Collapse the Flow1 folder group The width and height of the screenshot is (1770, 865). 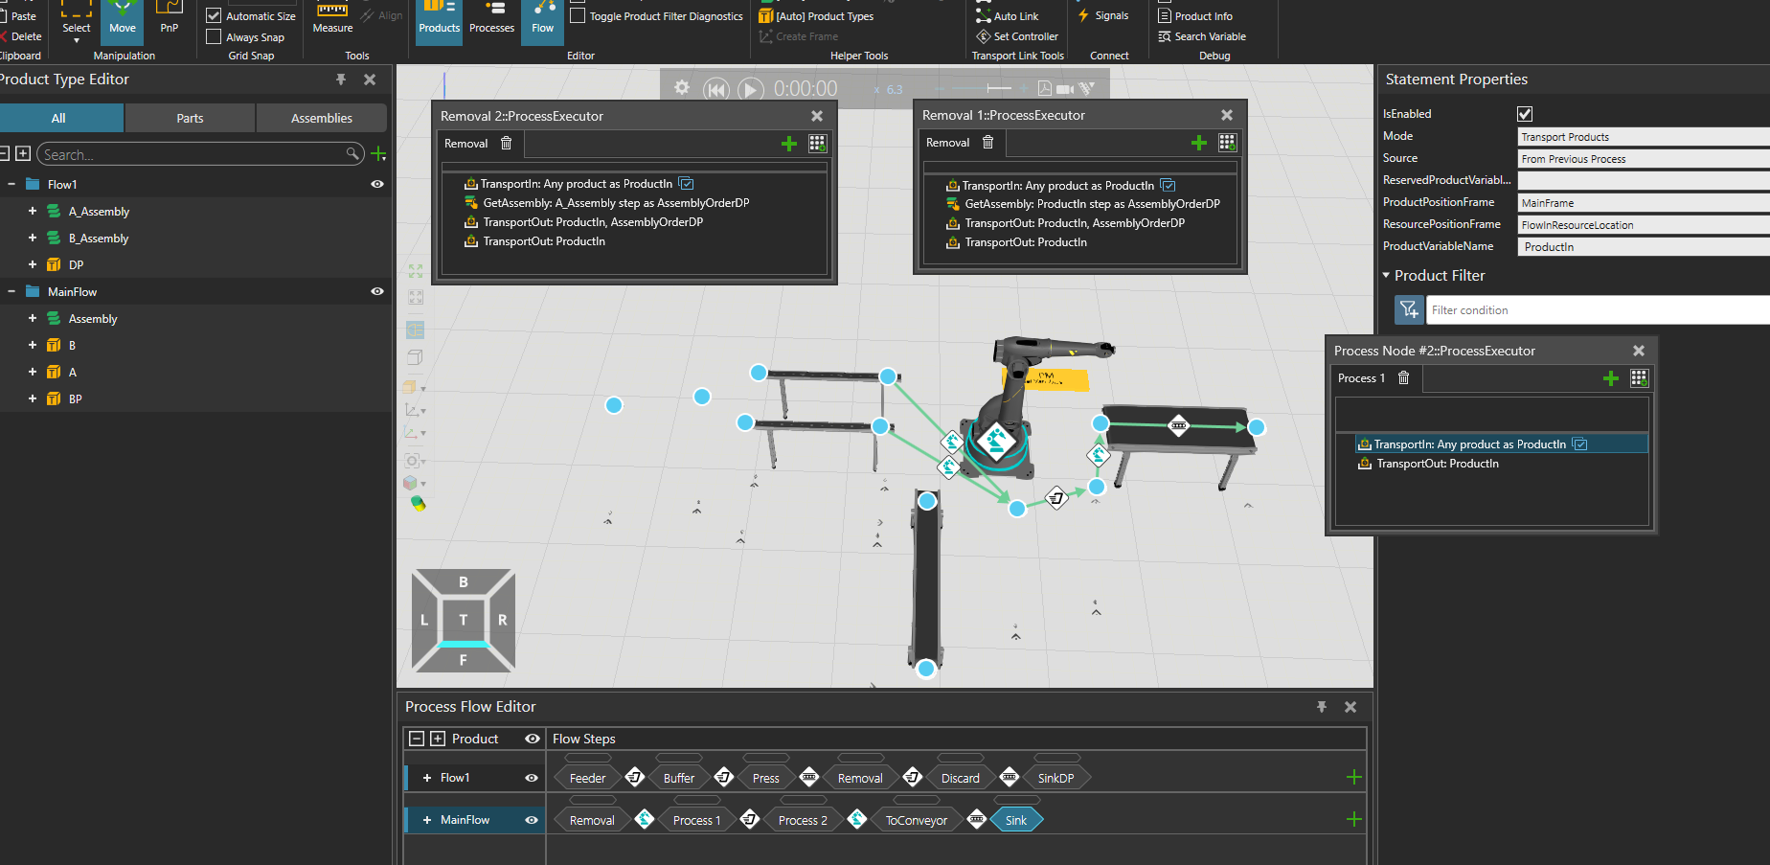coord(11,185)
